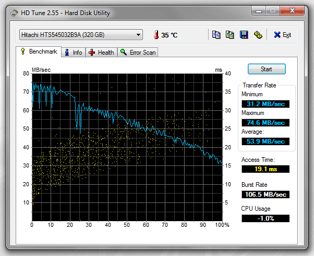Click the save screenshot floppy disk icon
The width and height of the screenshot is (314, 256).
[244, 35]
